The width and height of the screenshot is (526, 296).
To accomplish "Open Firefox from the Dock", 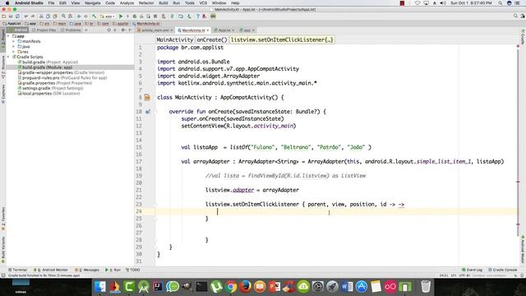I will click(x=245, y=287).
